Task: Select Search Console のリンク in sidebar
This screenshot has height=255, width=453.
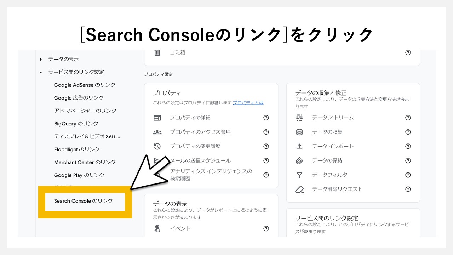Action: (84, 201)
